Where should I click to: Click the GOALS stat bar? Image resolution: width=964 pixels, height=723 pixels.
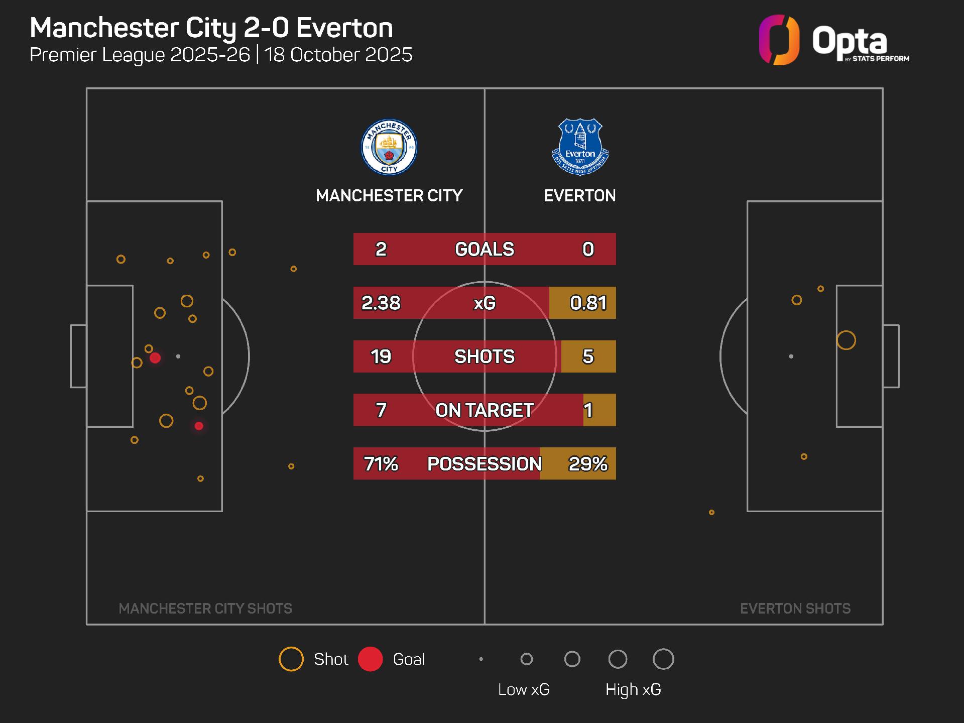485,249
